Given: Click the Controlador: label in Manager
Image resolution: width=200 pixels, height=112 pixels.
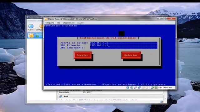Looking at the screenshot, I should pos(65,92).
